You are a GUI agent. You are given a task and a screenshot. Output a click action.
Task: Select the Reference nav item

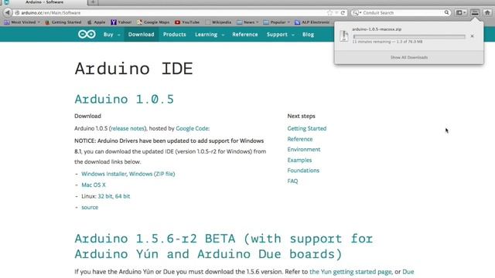click(245, 34)
